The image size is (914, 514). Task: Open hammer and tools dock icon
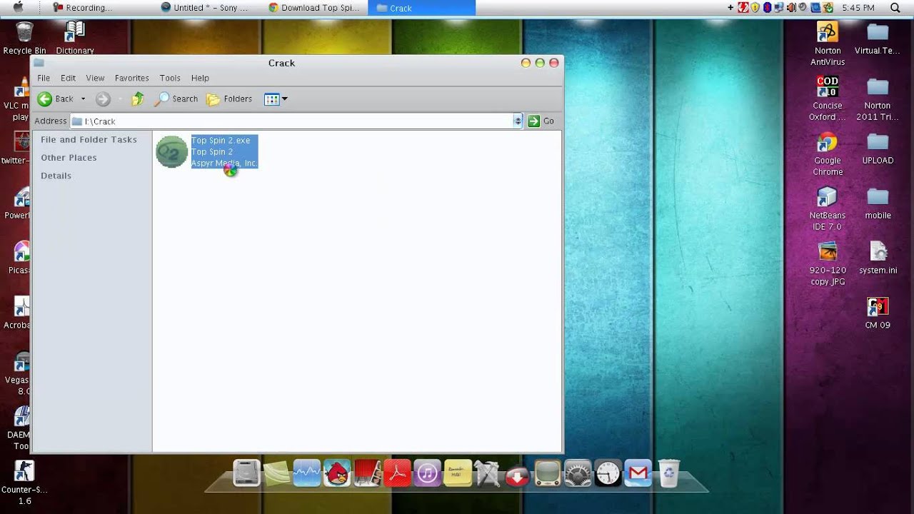pyautogui.click(x=487, y=473)
